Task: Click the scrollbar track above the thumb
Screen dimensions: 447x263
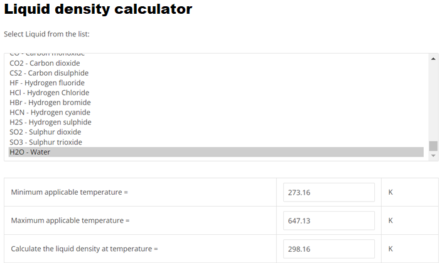Action: pyautogui.click(x=433, y=101)
